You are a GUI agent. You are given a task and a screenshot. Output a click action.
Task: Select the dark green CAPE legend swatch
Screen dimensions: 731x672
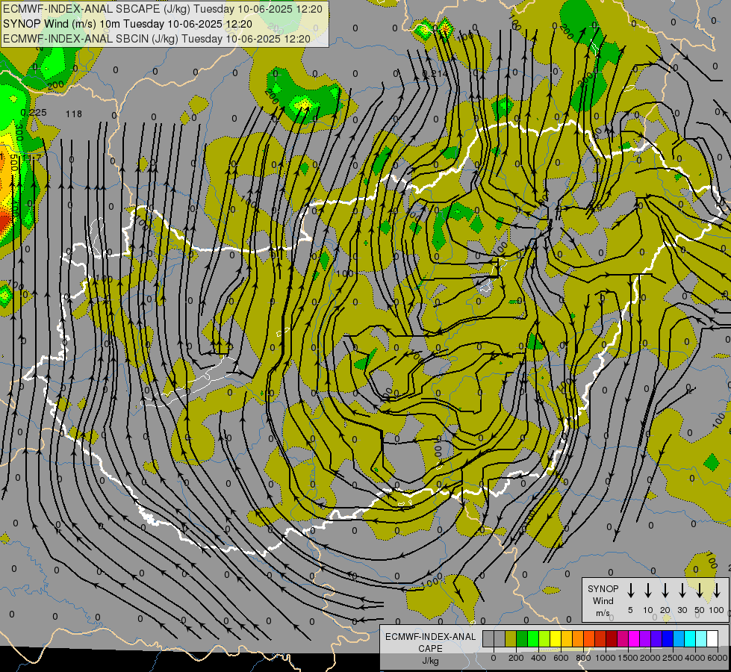click(522, 638)
